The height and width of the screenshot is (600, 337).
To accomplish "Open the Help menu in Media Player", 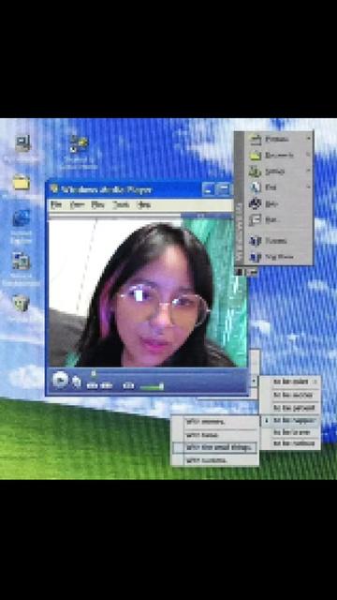I will 143,204.
